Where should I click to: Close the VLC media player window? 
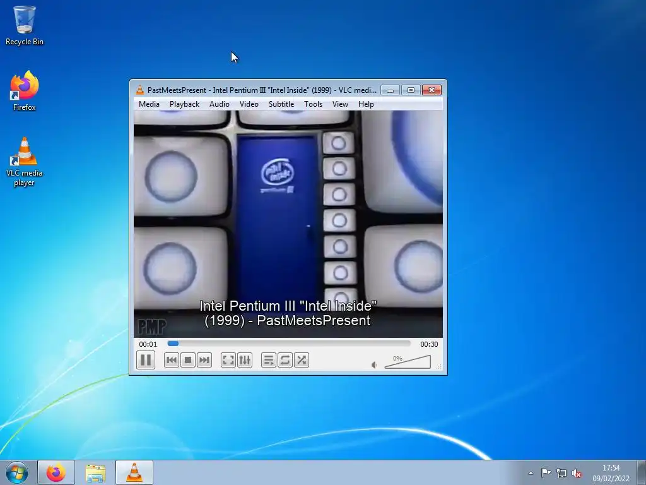432,90
